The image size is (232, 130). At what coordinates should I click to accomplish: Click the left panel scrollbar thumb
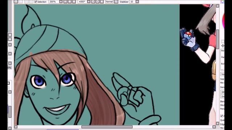(x=10, y=112)
